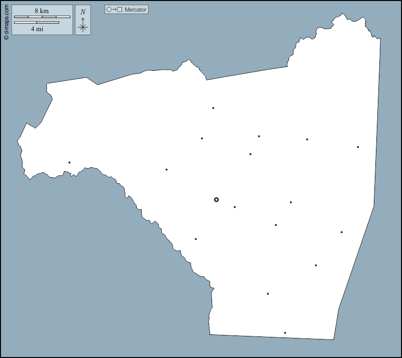Click the city dot southwest of the capital ring
Viewport: 402px width, 358px height.
click(x=195, y=239)
